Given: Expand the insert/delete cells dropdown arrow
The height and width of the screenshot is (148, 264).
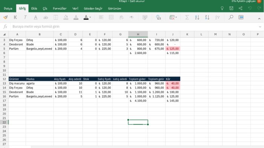Looking at the screenshot, I should click(x=176, y=17).
